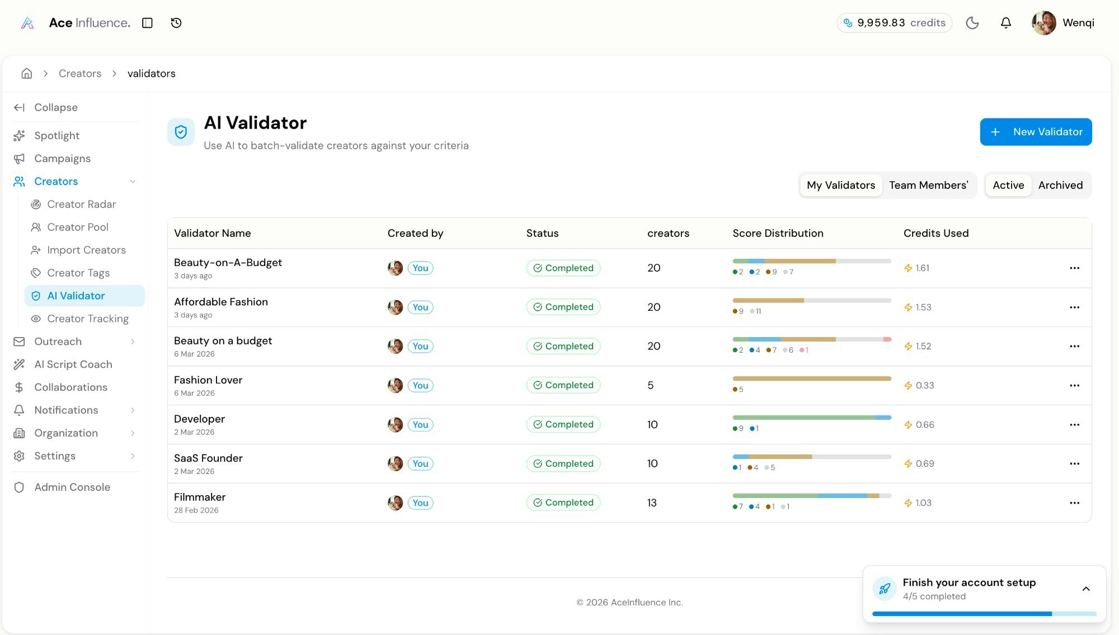Viewport: 1119px width, 635px height.
Task: Collapse the Creators sidebar section chevron
Action: pyautogui.click(x=133, y=182)
